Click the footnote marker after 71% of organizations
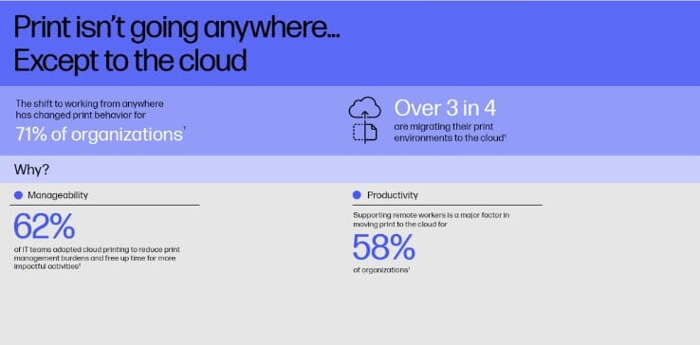700x345 pixels. (184, 128)
